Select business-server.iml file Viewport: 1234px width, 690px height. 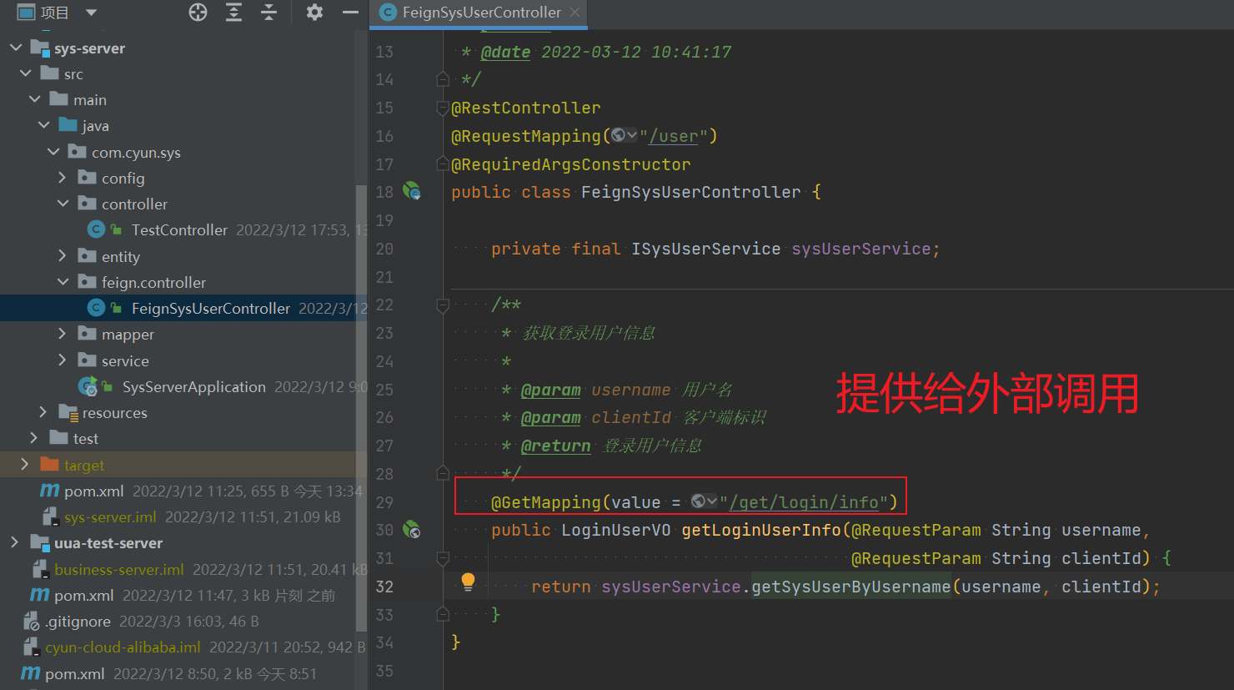[119, 570]
